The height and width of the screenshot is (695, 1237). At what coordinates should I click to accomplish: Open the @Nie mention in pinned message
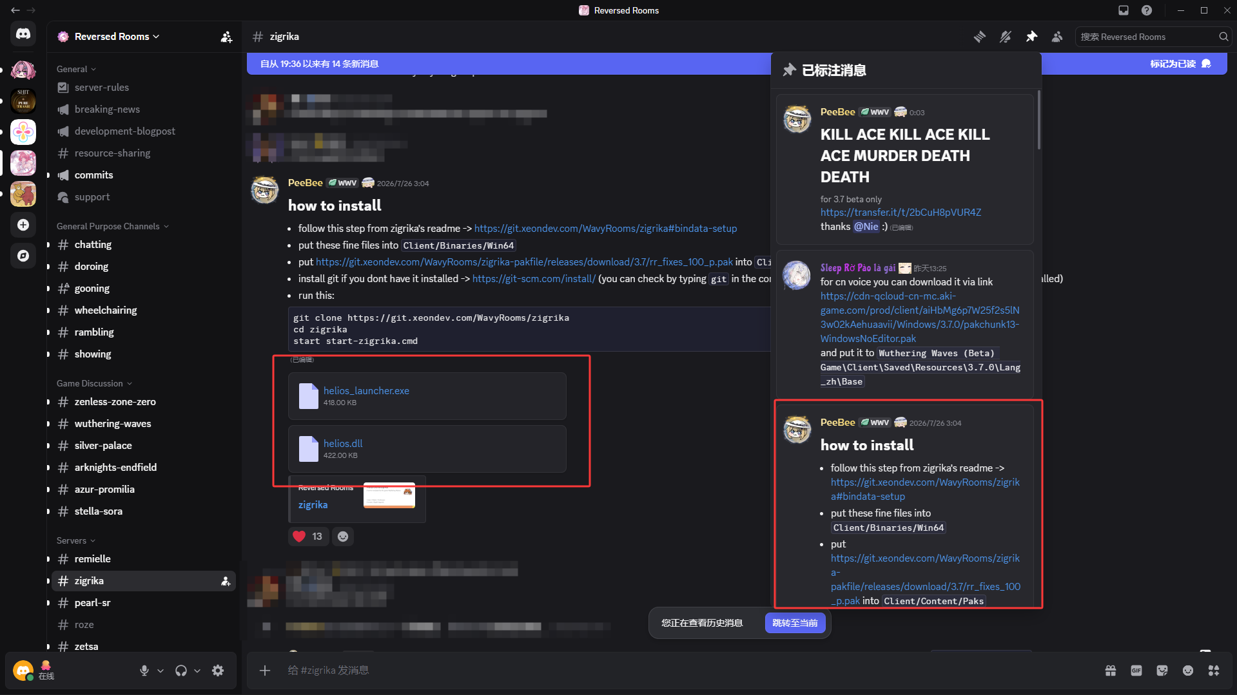coord(866,227)
